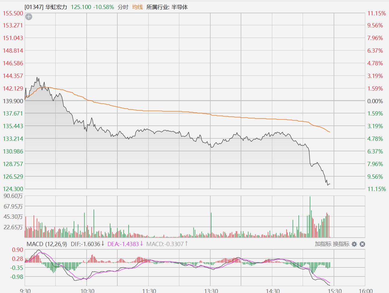Open the 所属行业: 半导体 industry link
This screenshot has width=389, height=293.
pos(167,7)
